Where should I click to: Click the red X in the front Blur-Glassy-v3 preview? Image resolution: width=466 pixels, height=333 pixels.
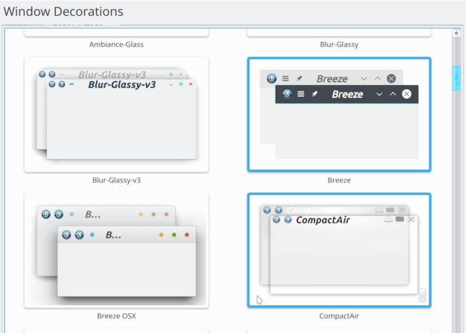190,84
